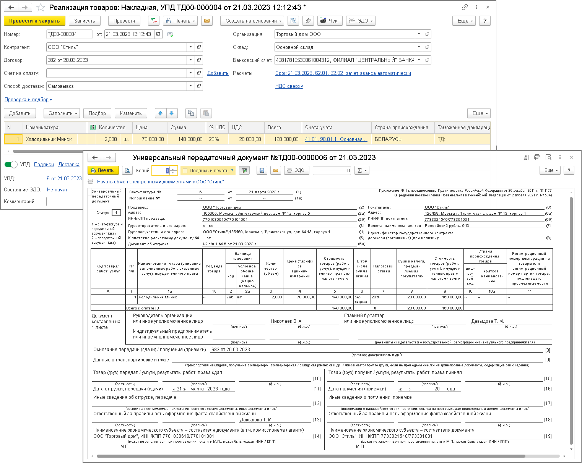Increase copies count with spinner
Image resolution: width=582 pixels, height=463 pixels.
173,168
